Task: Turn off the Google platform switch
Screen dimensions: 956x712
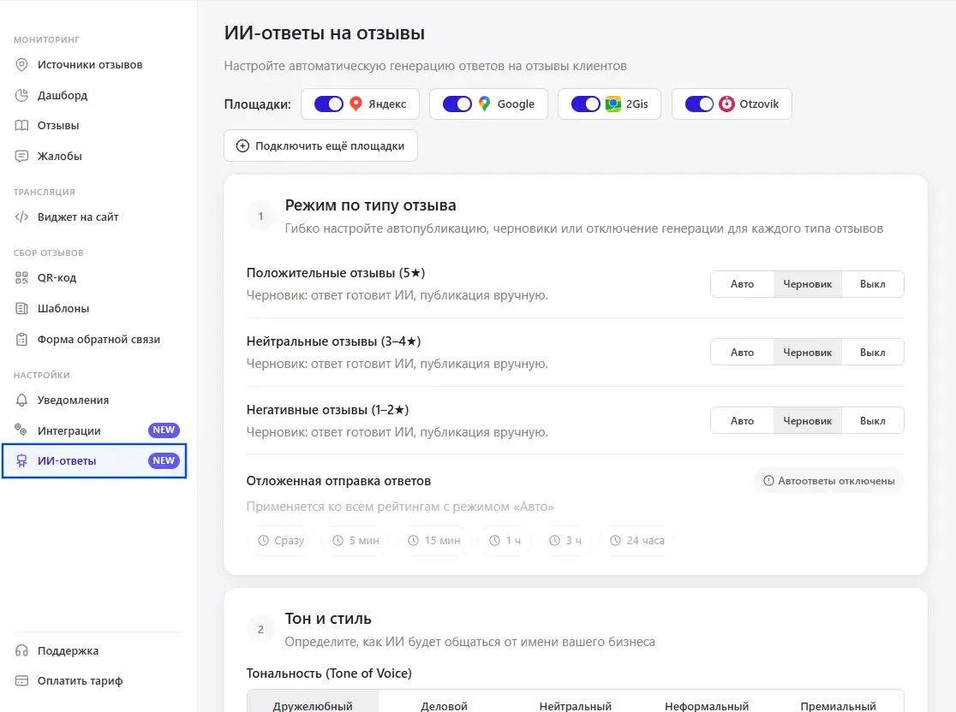Action: pos(456,103)
